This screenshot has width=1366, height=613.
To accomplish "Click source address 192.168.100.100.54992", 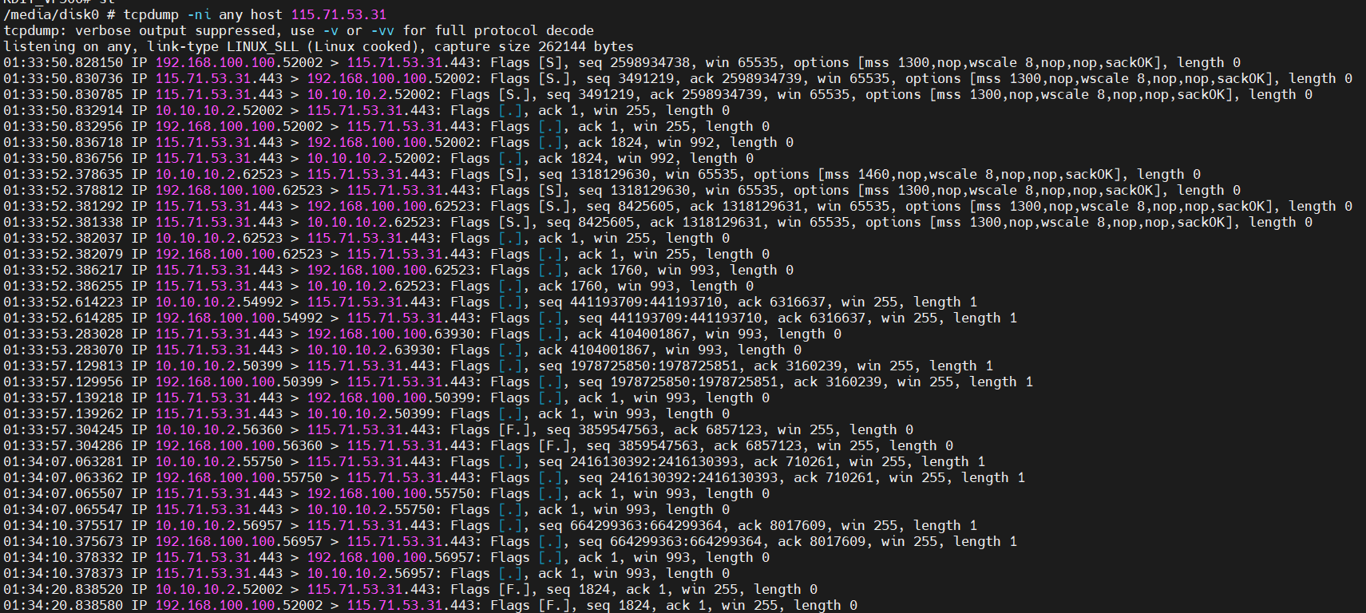I will [x=239, y=318].
